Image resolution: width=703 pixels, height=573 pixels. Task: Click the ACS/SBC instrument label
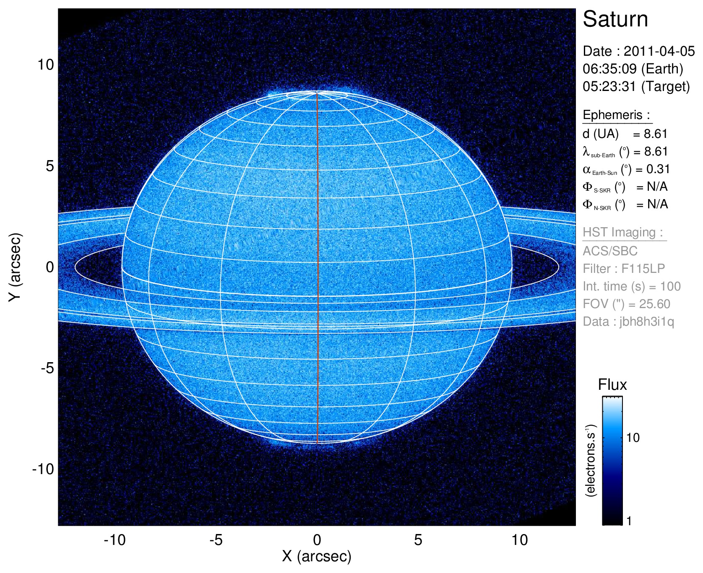point(610,251)
